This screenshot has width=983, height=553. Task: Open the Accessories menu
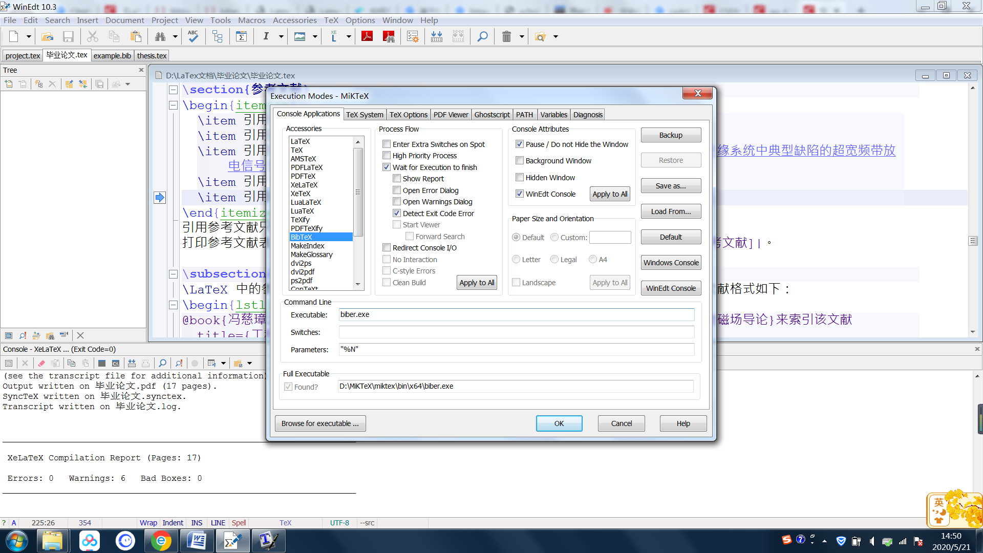(x=294, y=20)
